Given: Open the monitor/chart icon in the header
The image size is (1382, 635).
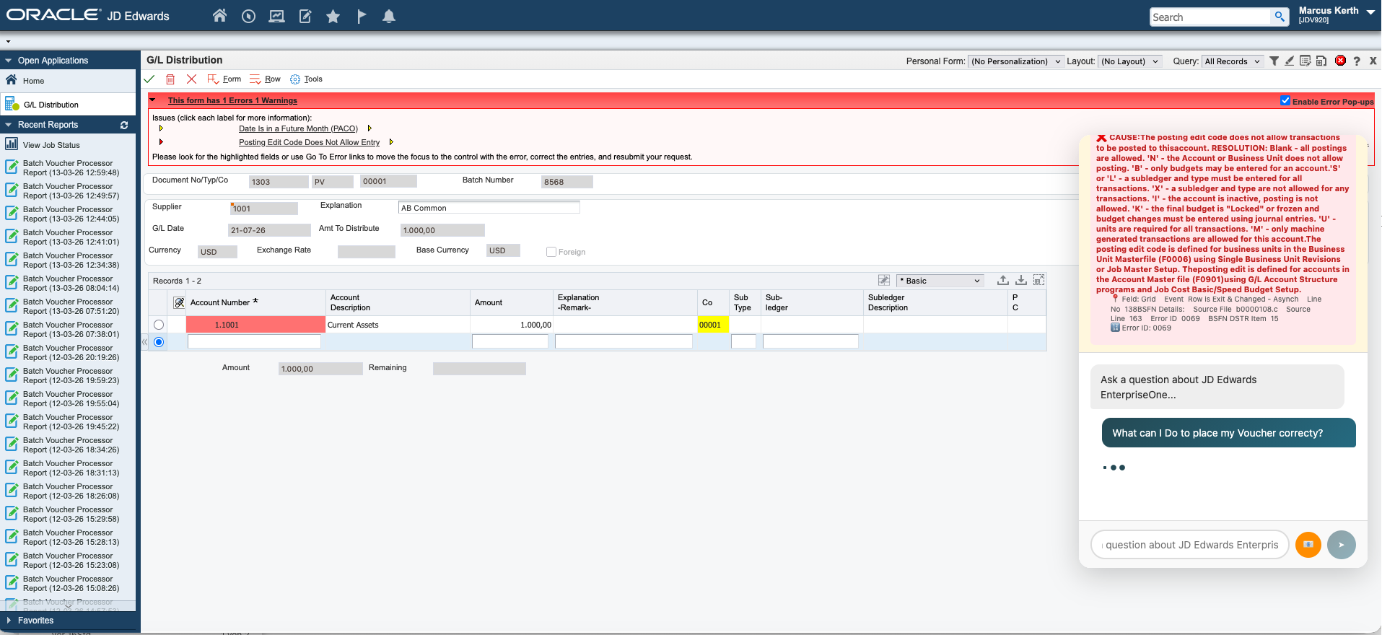Looking at the screenshot, I should tap(276, 16).
